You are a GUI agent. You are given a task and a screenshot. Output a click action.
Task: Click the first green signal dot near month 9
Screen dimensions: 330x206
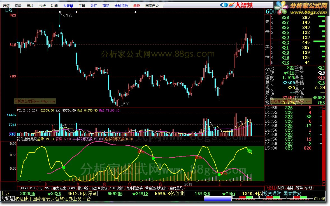pos(64,167)
